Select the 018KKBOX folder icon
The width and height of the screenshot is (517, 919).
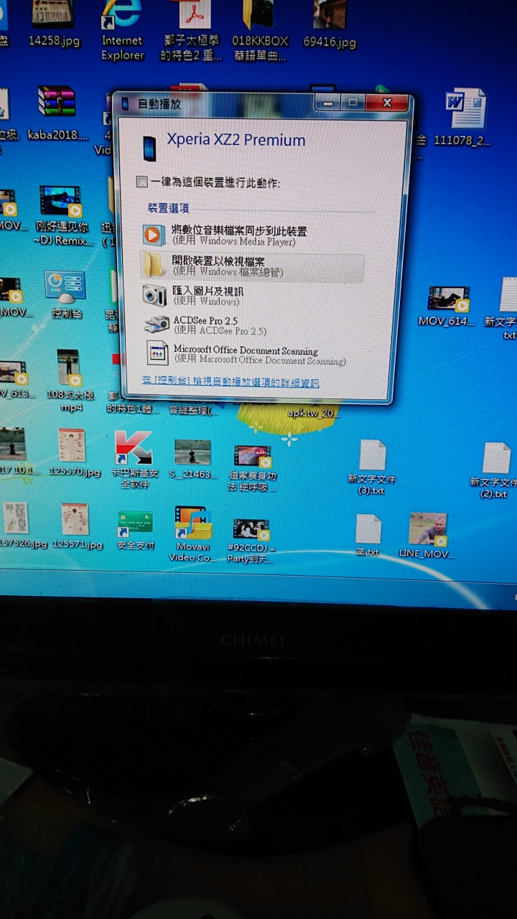click(258, 30)
